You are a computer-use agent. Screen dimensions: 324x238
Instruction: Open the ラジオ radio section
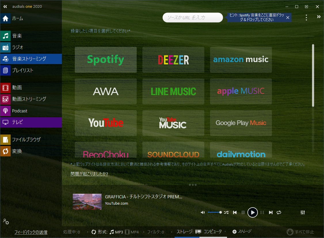[x=31, y=47]
